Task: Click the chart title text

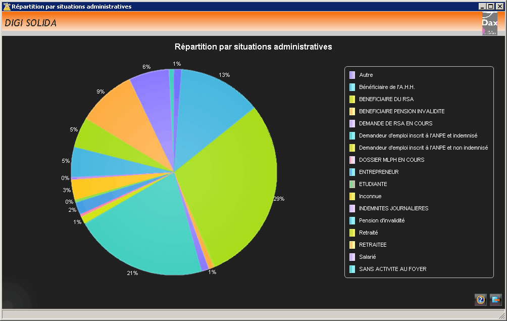Action: [x=253, y=47]
